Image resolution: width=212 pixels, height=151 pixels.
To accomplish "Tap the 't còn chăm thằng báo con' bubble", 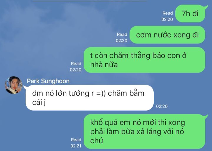I will tap(144, 60).
